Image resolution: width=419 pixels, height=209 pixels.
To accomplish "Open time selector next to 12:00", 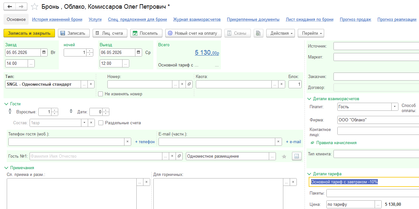I will (x=126, y=63).
